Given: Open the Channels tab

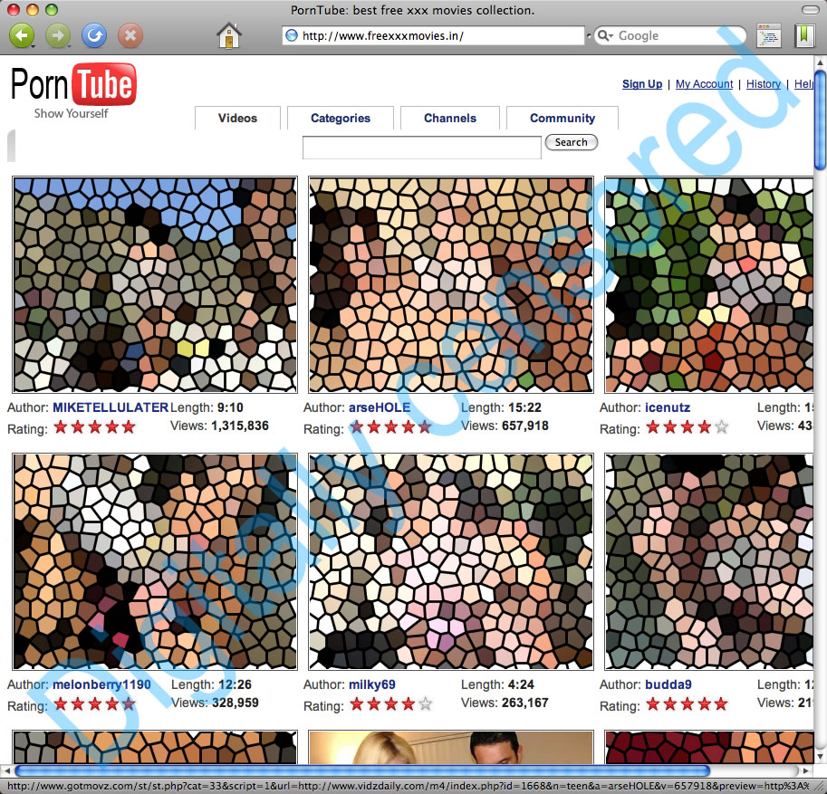Looking at the screenshot, I should pyautogui.click(x=450, y=118).
